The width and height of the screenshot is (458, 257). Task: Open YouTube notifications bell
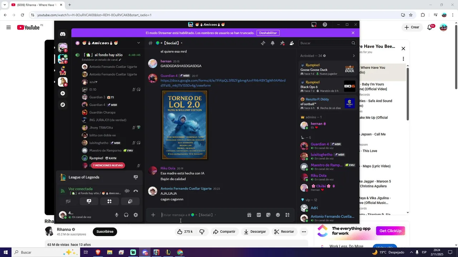tap(430, 27)
